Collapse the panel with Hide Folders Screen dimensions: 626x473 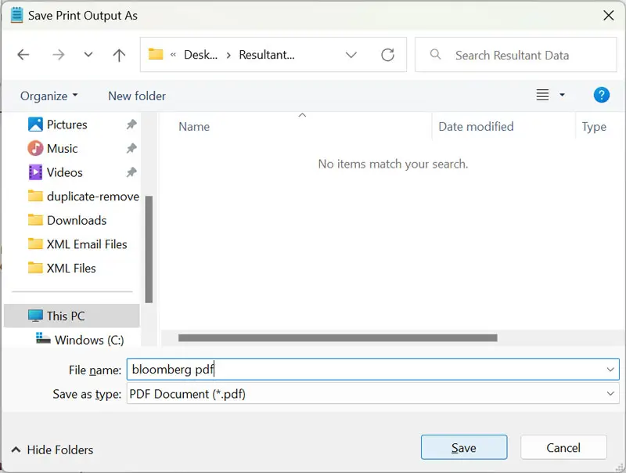52,450
